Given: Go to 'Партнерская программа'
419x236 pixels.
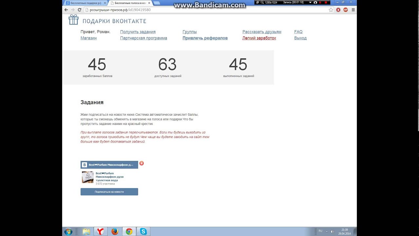Looking at the screenshot, I should [x=143, y=38].
